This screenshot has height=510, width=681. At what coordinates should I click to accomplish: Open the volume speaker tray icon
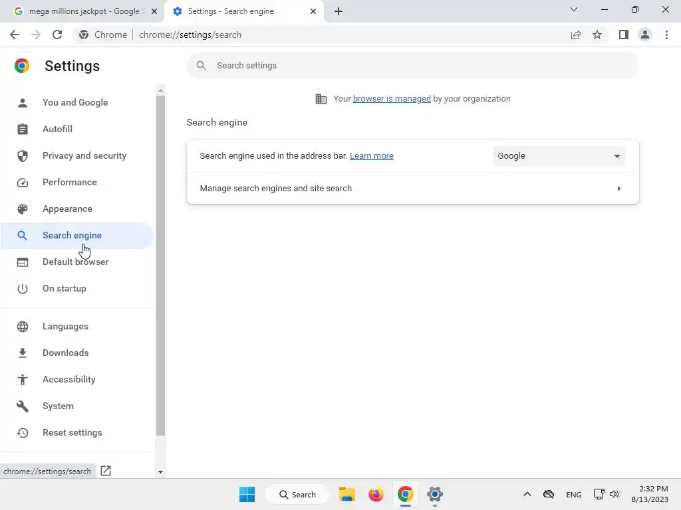pyautogui.click(x=614, y=494)
